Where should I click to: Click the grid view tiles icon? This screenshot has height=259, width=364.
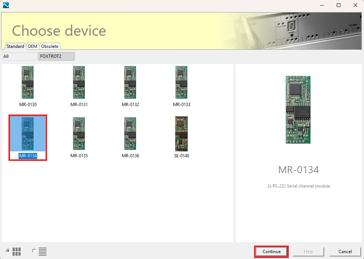[17, 252]
